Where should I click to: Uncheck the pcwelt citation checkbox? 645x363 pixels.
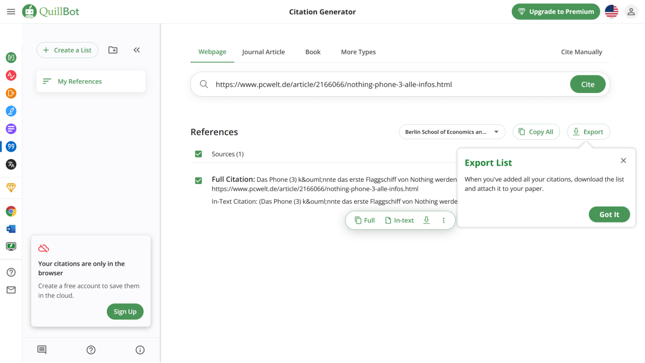[x=198, y=180]
